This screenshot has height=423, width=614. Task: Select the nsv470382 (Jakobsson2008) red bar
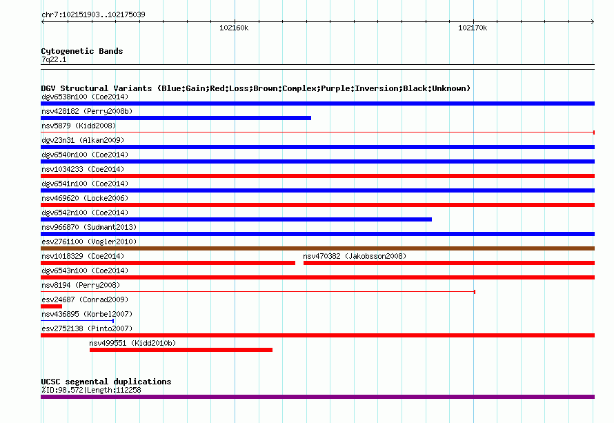(449, 263)
